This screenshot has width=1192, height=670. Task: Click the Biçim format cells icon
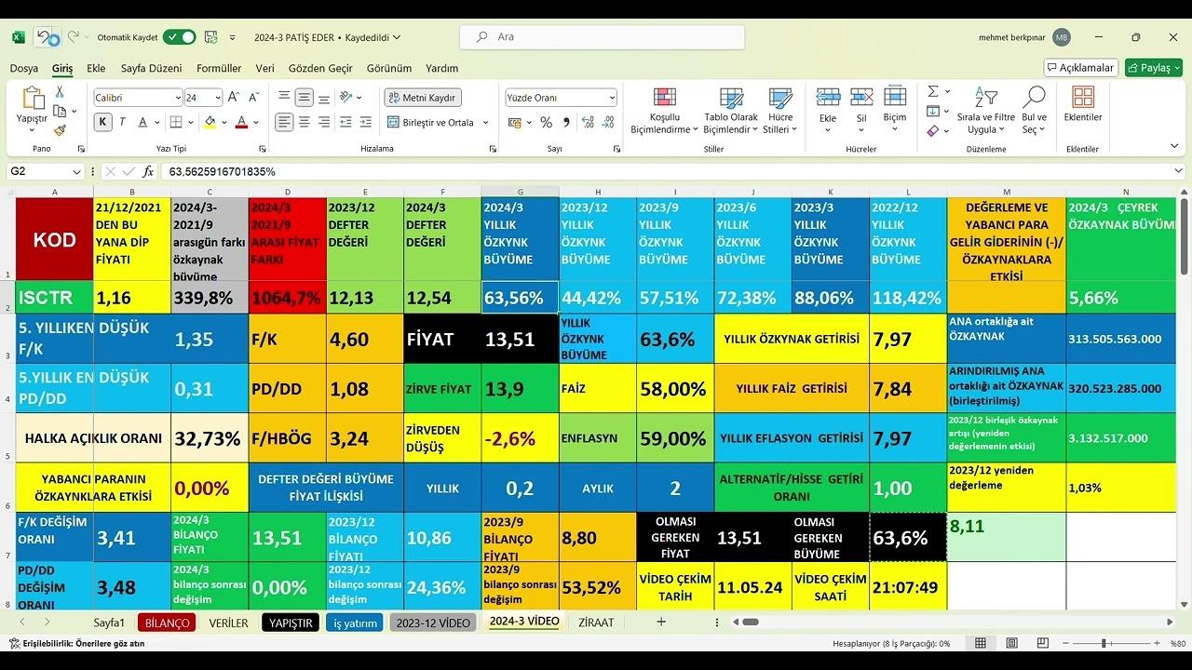click(895, 97)
